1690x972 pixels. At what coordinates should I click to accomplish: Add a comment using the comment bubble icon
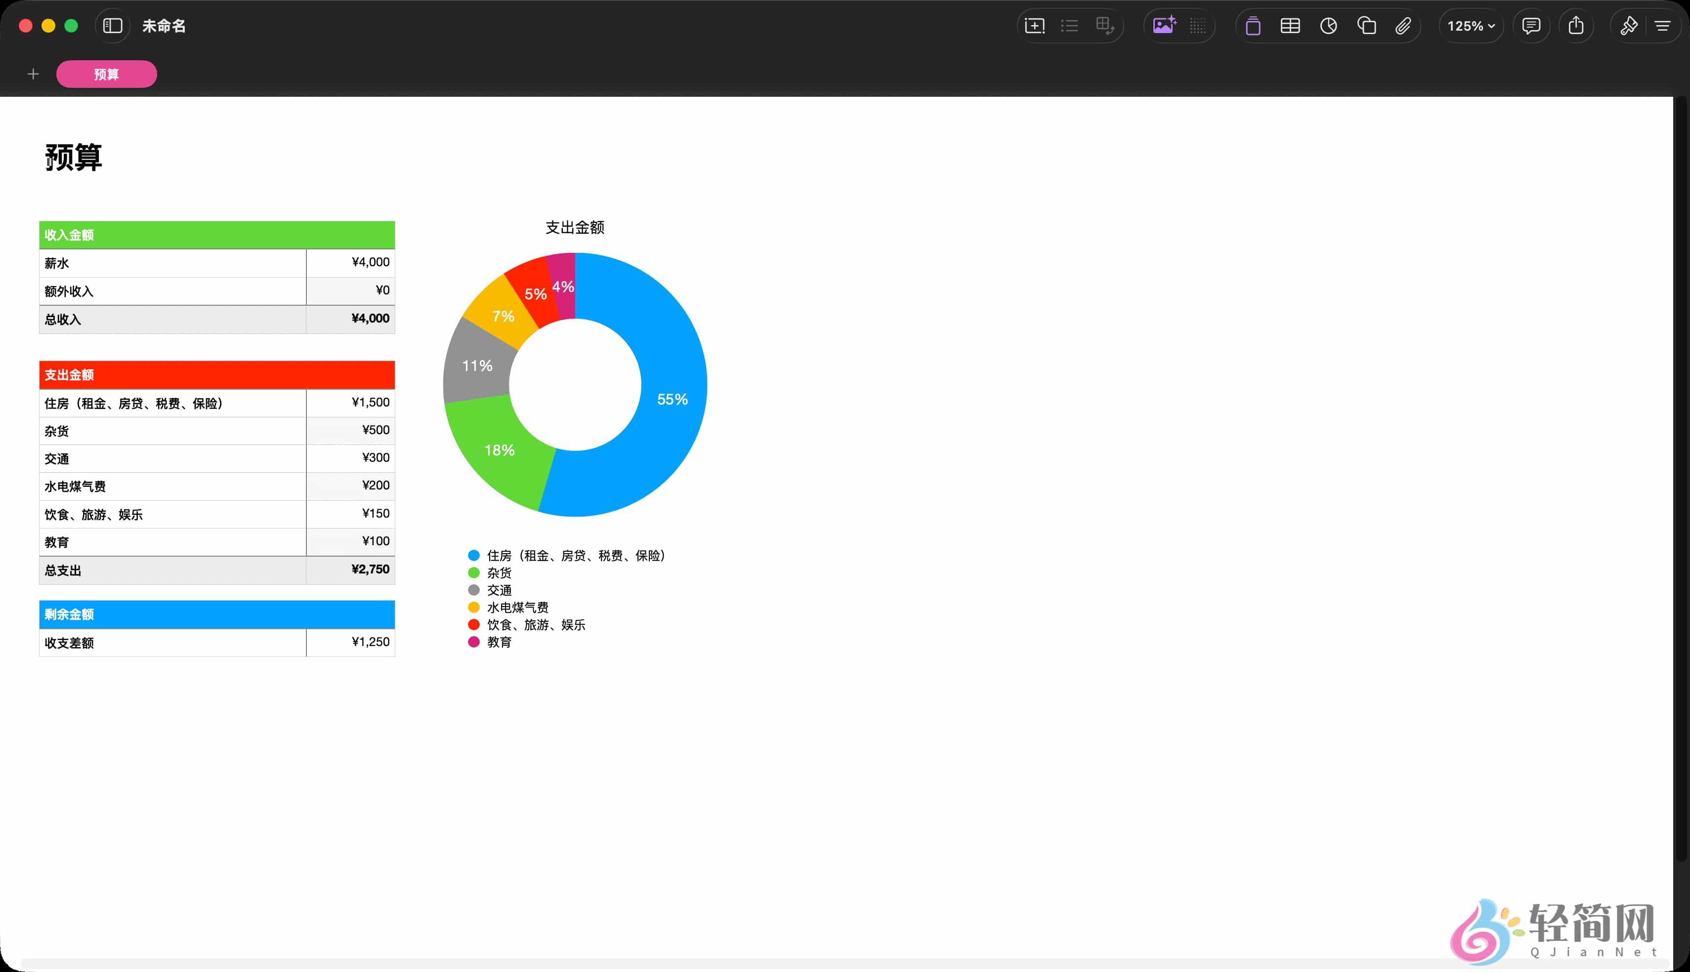coord(1531,25)
